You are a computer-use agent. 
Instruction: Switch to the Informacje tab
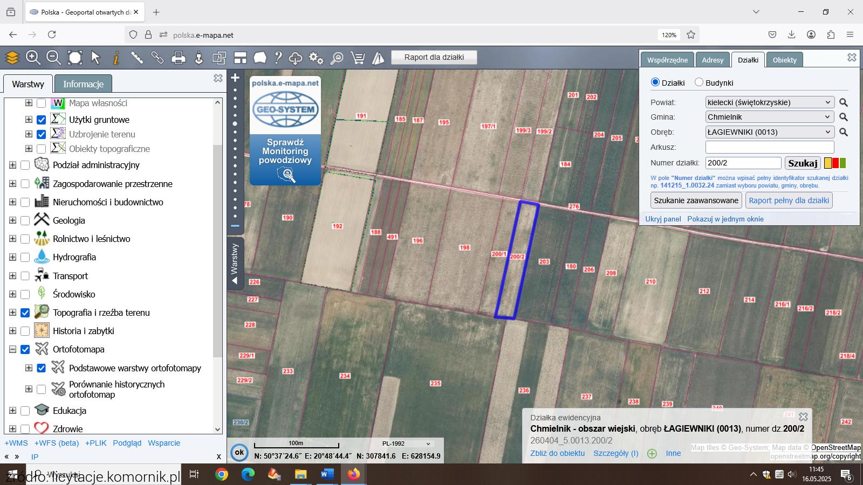tap(83, 84)
